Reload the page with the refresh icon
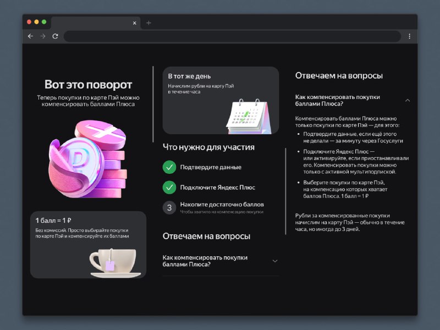Screen dimensions: 440x330 56,36
